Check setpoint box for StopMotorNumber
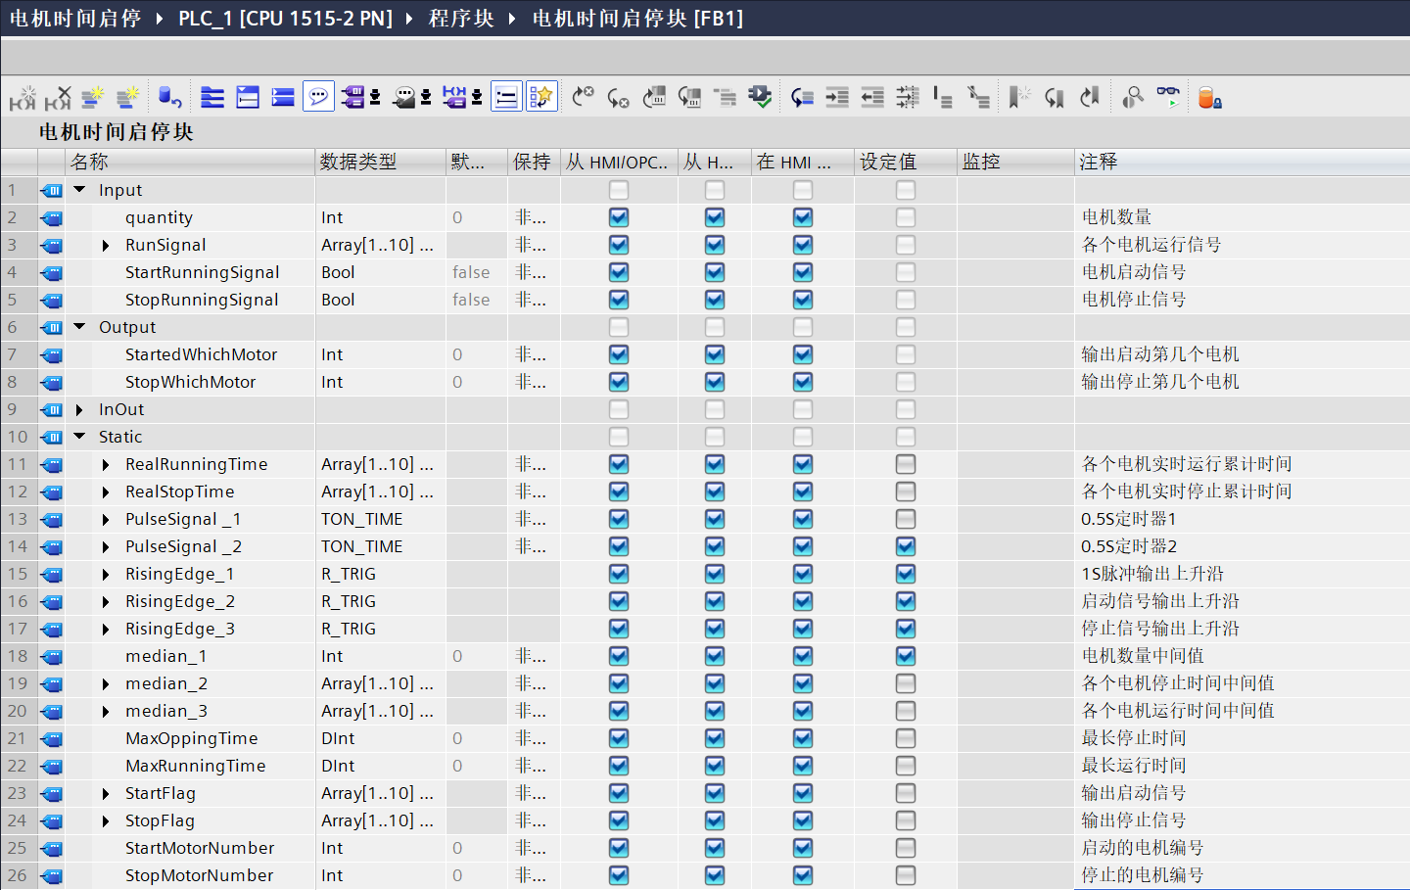 tap(906, 875)
